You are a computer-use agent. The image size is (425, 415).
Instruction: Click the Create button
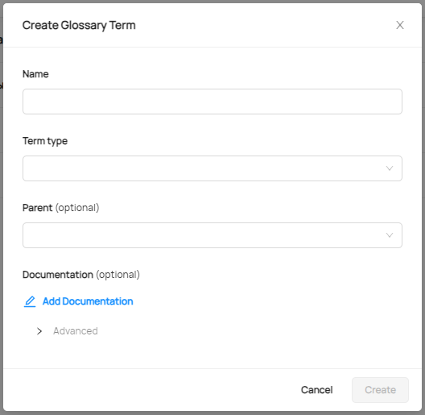[x=380, y=390]
